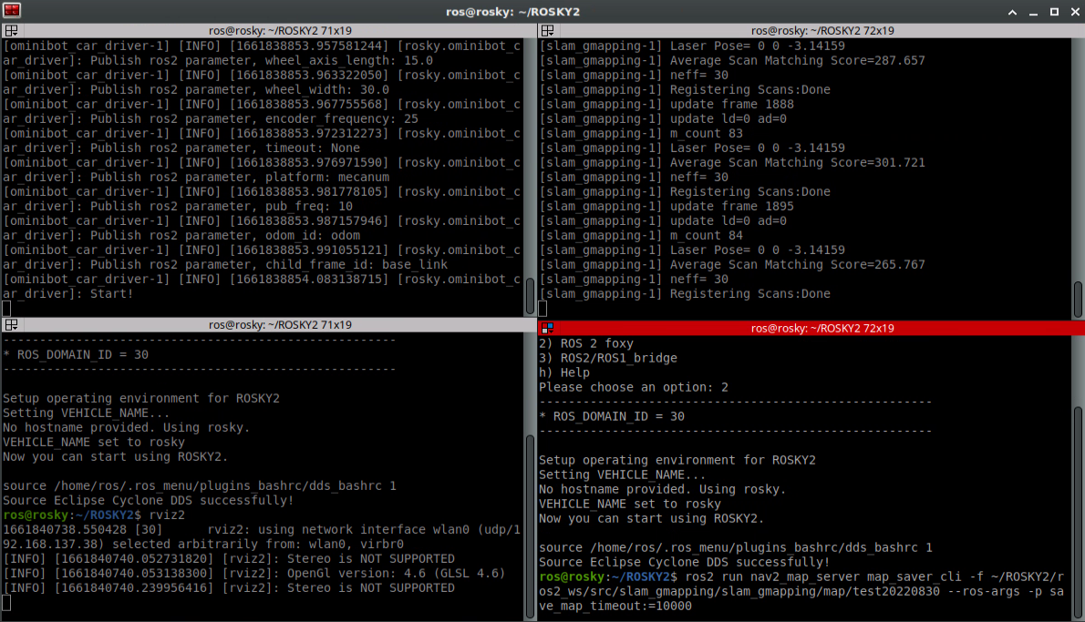Click the 'h) Help' menu line
Screen dimensions: 1085x622
(564, 372)
